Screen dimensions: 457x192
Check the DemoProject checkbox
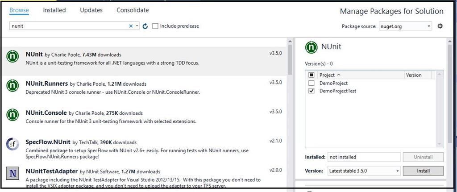tap(311, 83)
